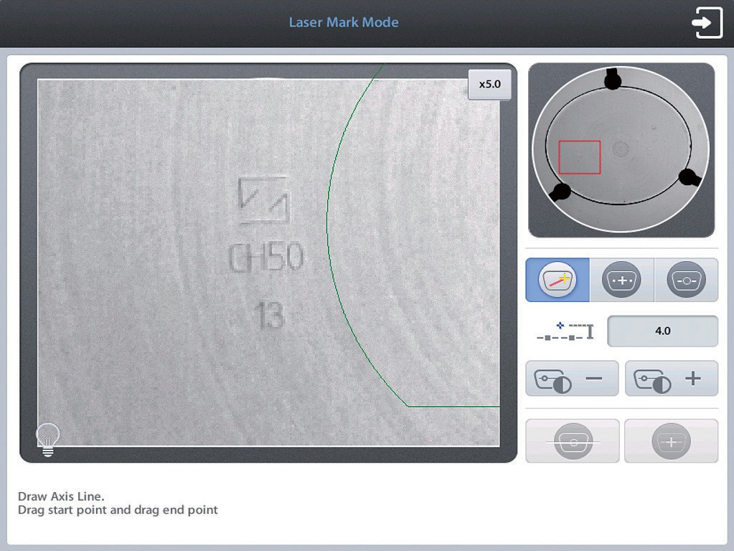Click the red box in lens overview thumbnail
Screen dimensions: 734x551
click(x=580, y=157)
